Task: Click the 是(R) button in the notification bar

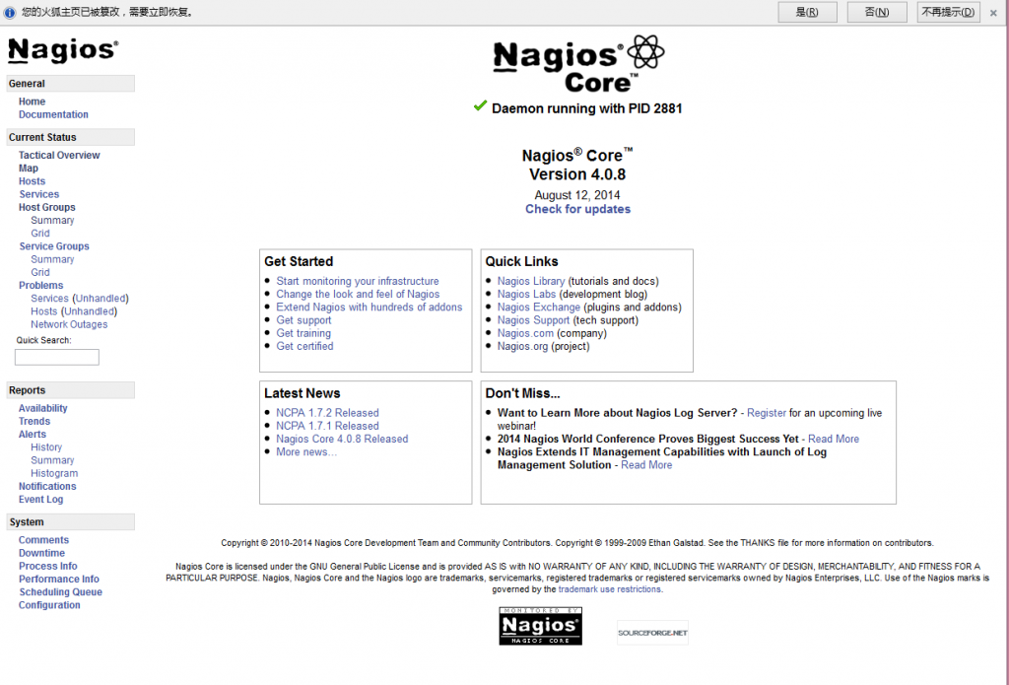Action: click(808, 12)
